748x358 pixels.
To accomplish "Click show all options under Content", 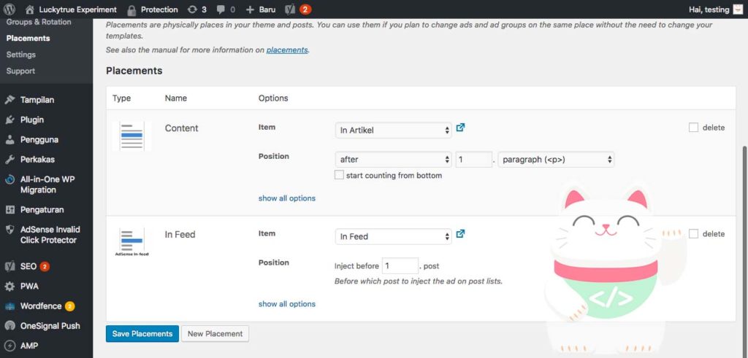I will click(x=287, y=198).
